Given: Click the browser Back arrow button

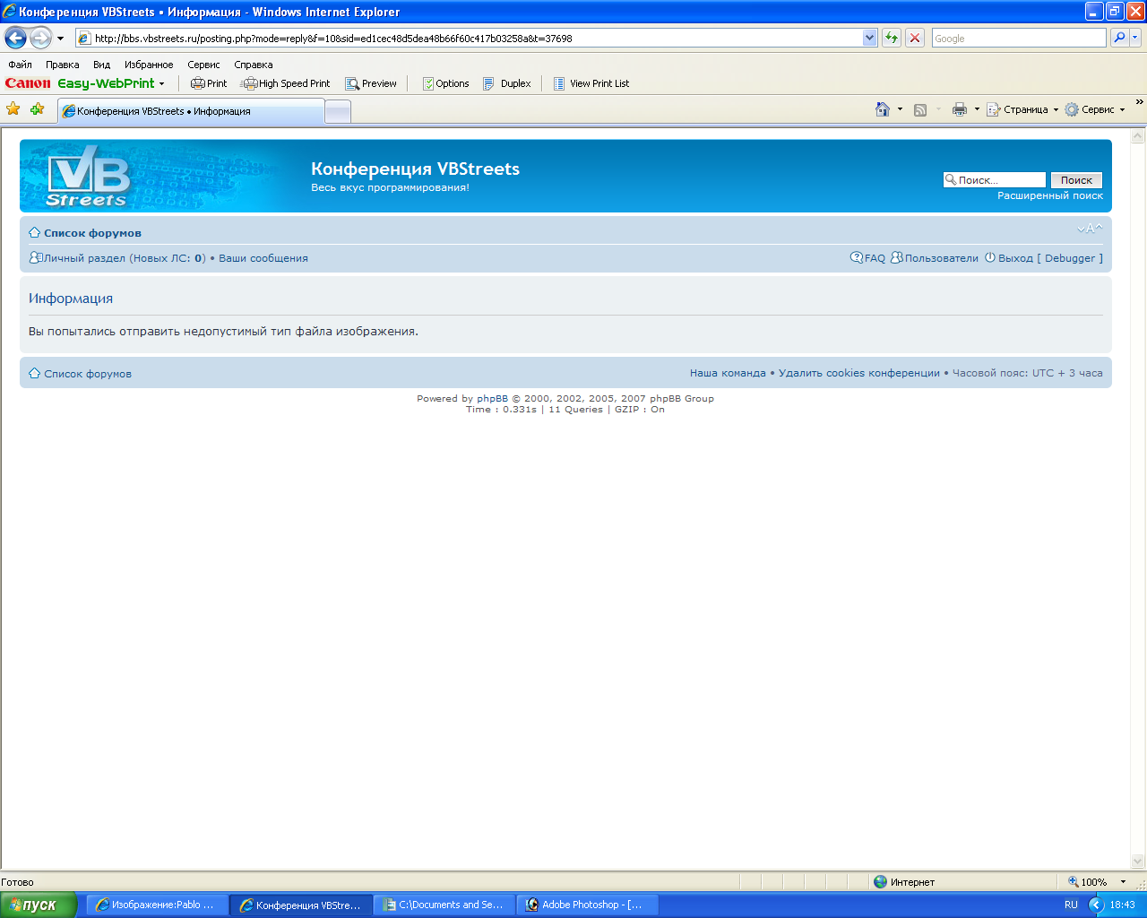Looking at the screenshot, I should click(15, 38).
